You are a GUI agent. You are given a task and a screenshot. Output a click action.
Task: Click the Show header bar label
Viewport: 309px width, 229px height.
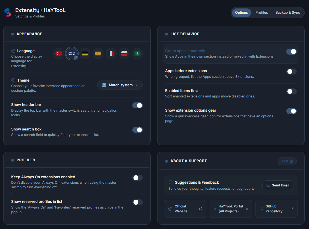[26, 105]
